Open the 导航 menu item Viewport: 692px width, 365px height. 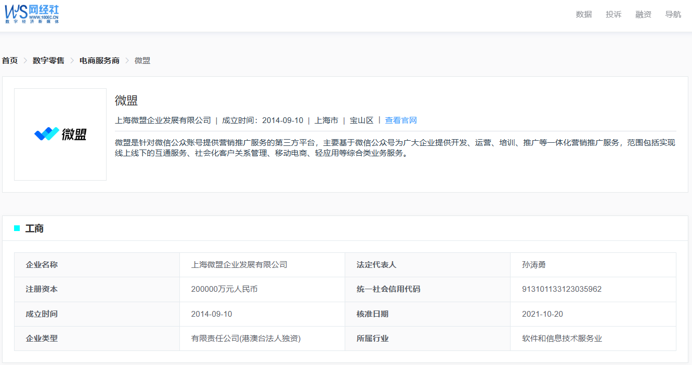673,15
